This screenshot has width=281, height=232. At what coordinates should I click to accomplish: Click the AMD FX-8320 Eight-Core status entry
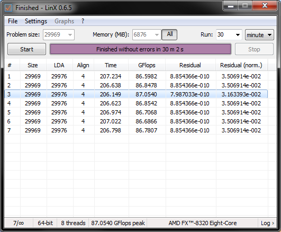(203, 223)
